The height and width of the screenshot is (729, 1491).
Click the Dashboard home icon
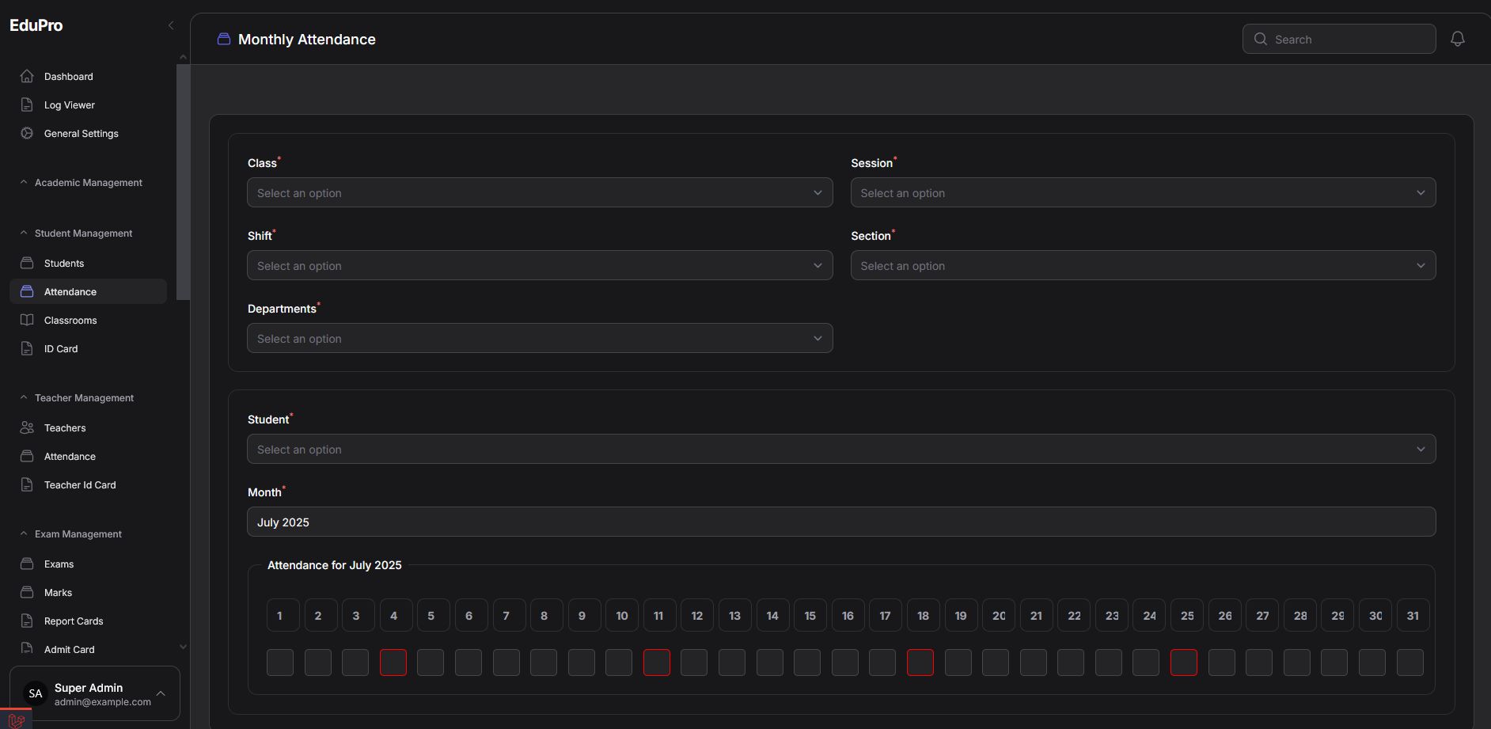[x=27, y=76]
